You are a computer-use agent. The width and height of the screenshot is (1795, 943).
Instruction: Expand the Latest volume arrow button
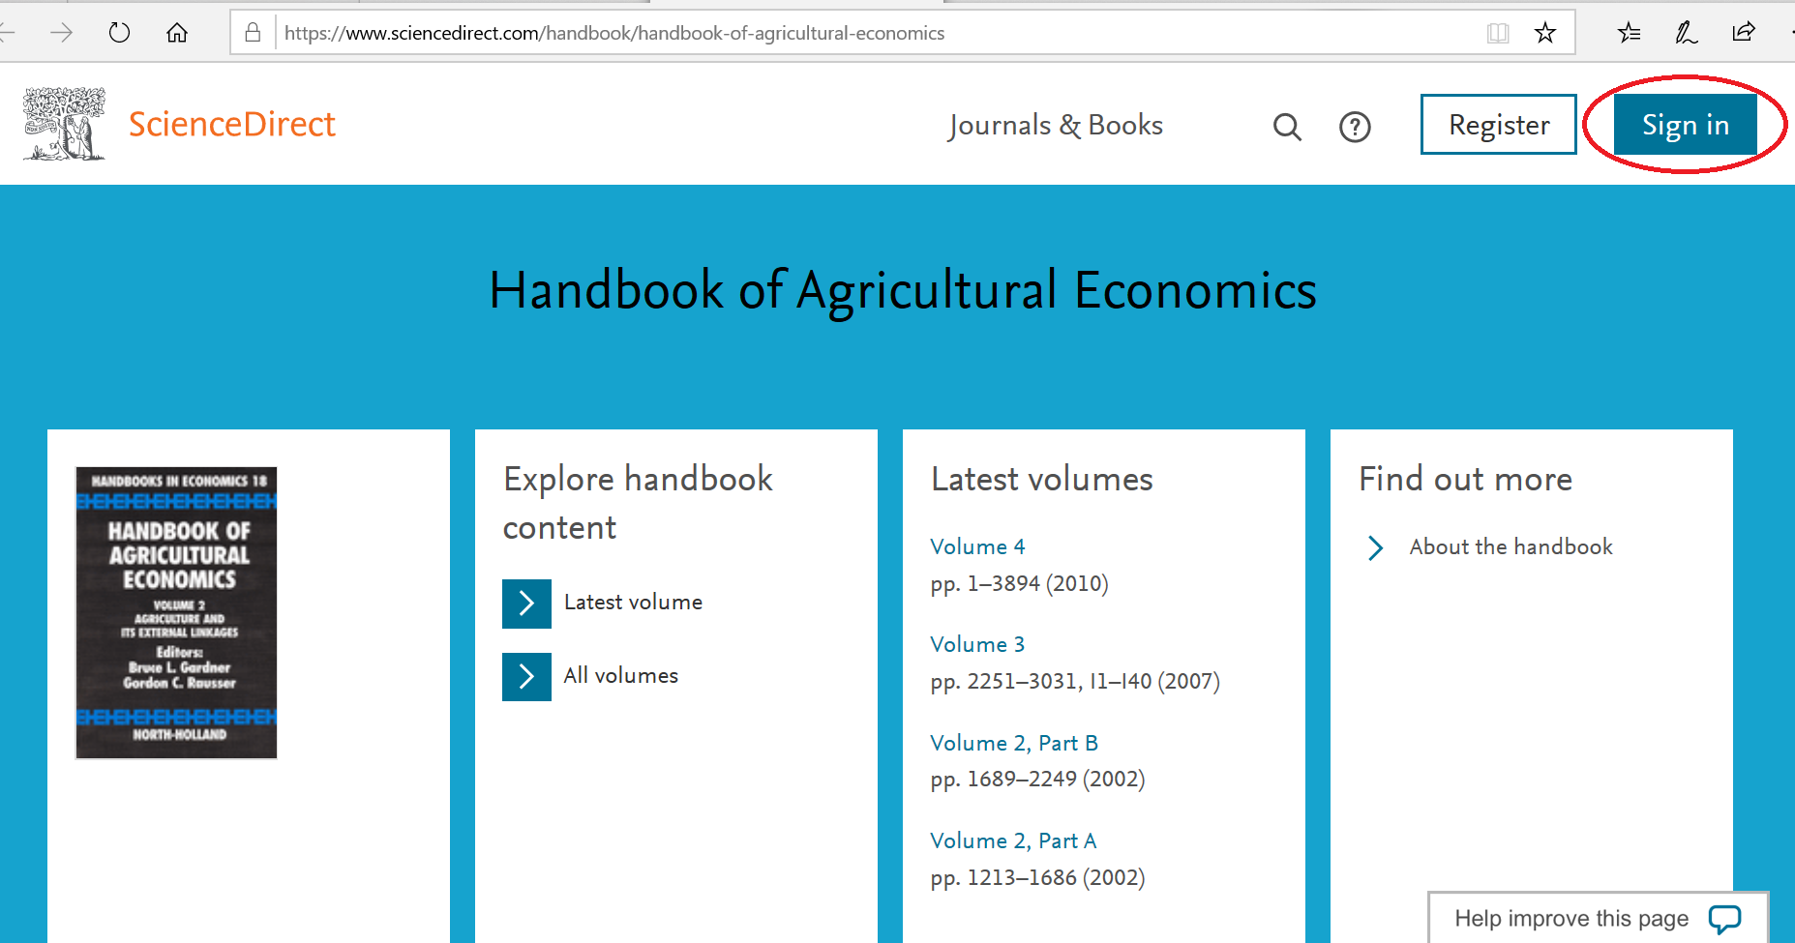(526, 604)
